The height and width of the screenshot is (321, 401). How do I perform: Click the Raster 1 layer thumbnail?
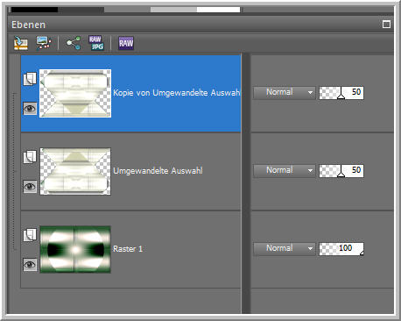[75, 249]
